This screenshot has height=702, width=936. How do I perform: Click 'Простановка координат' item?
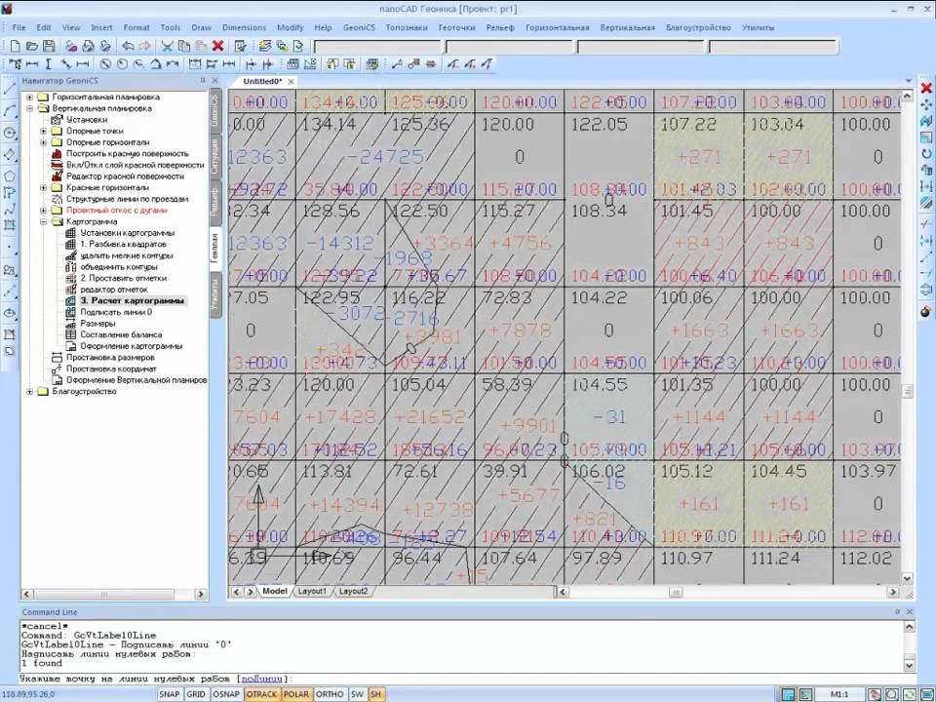pos(111,369)
